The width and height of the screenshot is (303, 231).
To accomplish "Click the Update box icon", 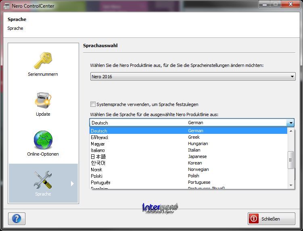I will pyautogui.click(x=43, y=100).
